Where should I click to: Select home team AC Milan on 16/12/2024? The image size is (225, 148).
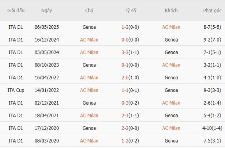point(89,40)
